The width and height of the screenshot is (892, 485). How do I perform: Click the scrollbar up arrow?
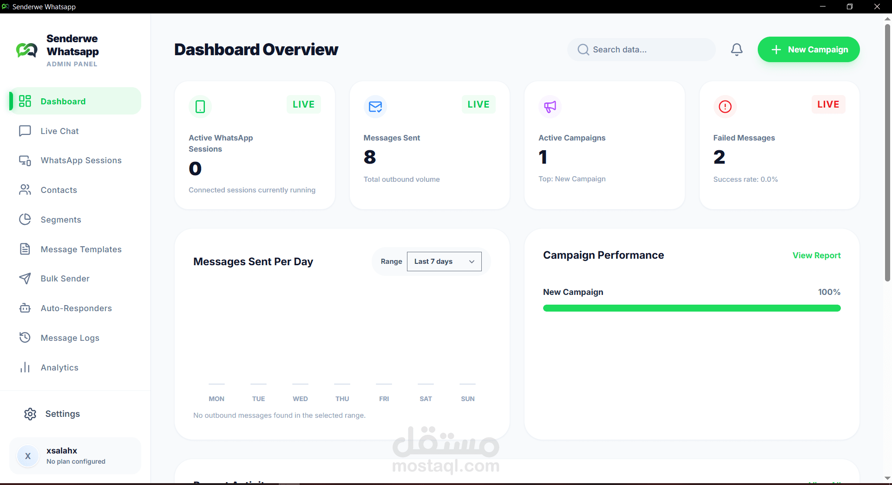[887, 19]
